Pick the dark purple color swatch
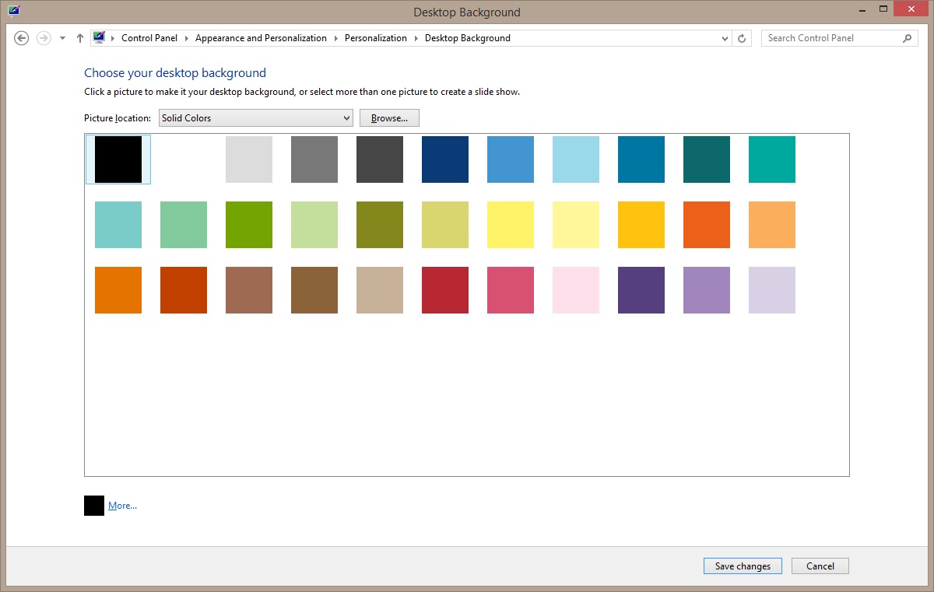The width and height of the screenshot is (934, 592). (x=641, y=290)
